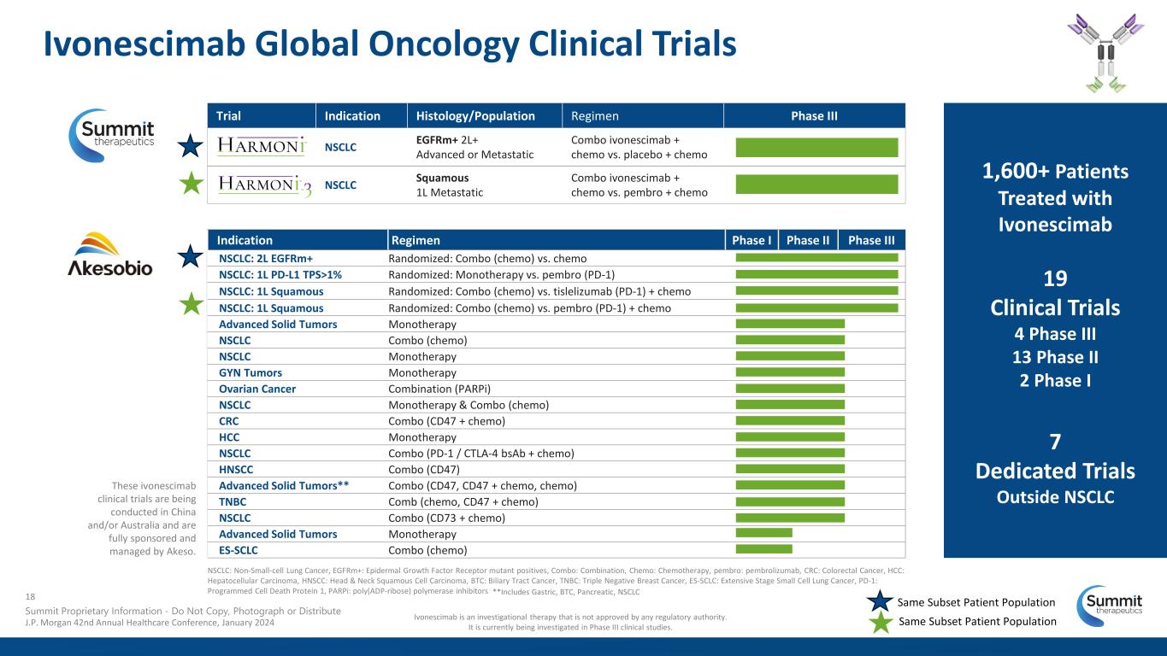This screenshot has width=1167, height=656.
Task: Click the green star beside HARMONi-3 trial
Action: [x=191, y=183]
